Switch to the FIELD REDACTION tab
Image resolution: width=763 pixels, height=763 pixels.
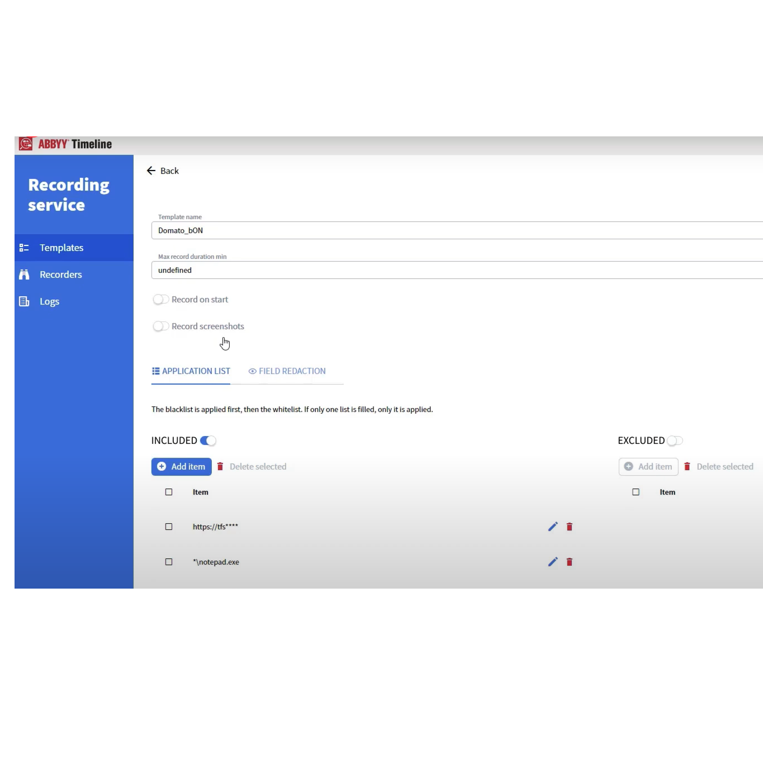(287, 371)
